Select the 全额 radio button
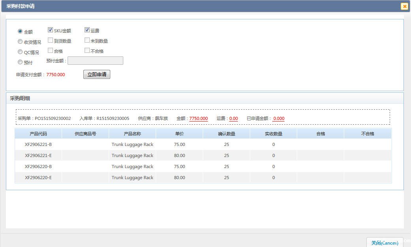Viewport: 411px width, 247px height. pyautogui.click(x=20, y=32)
